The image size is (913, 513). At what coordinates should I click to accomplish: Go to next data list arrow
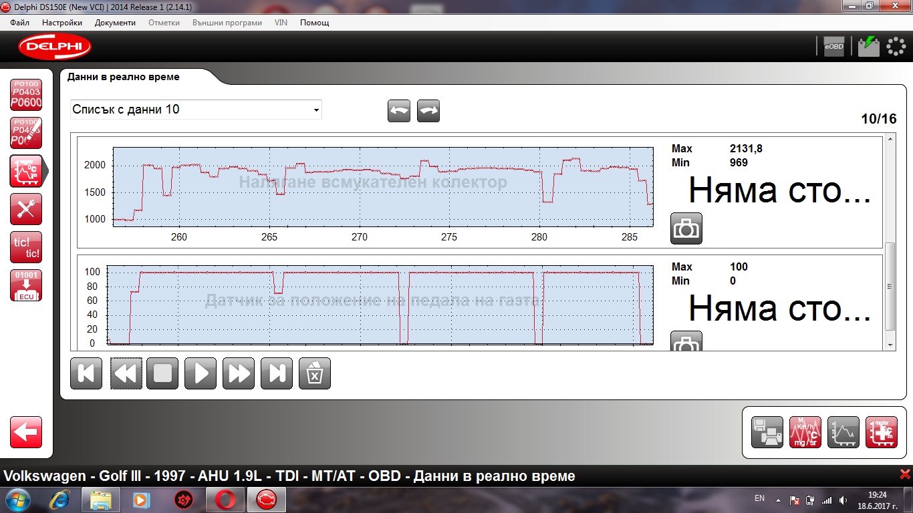coord(428,111)
